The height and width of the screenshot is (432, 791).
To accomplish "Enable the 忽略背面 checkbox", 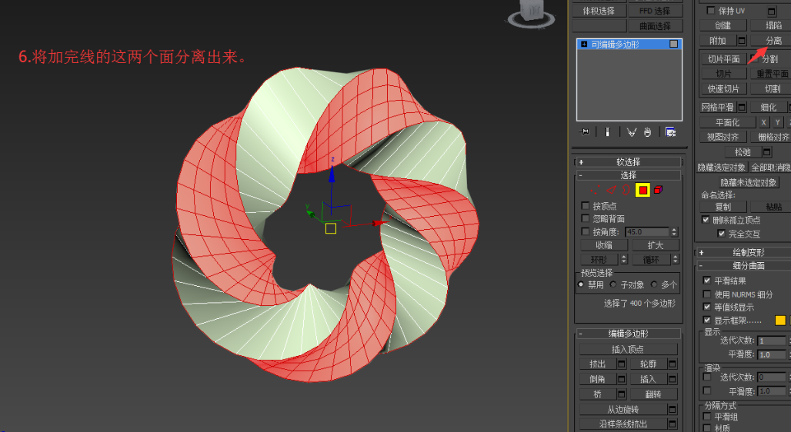I will (586, 219).
